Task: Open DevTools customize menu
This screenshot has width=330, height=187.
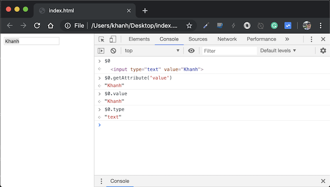Action: pyautogui.click(x=312, y=39)
